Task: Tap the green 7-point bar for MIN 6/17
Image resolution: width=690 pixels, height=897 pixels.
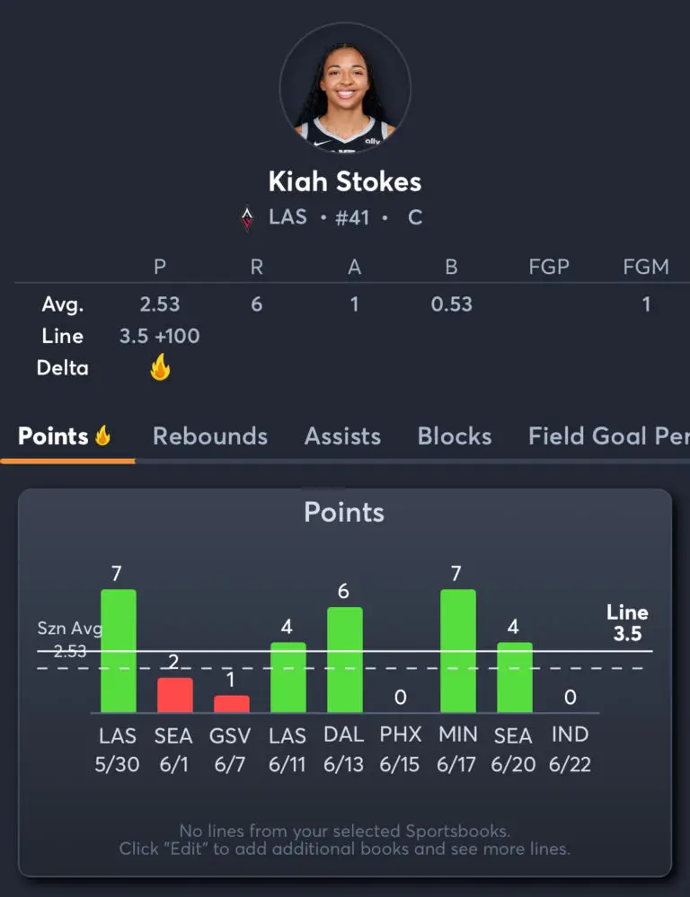Action: point(458,650)
